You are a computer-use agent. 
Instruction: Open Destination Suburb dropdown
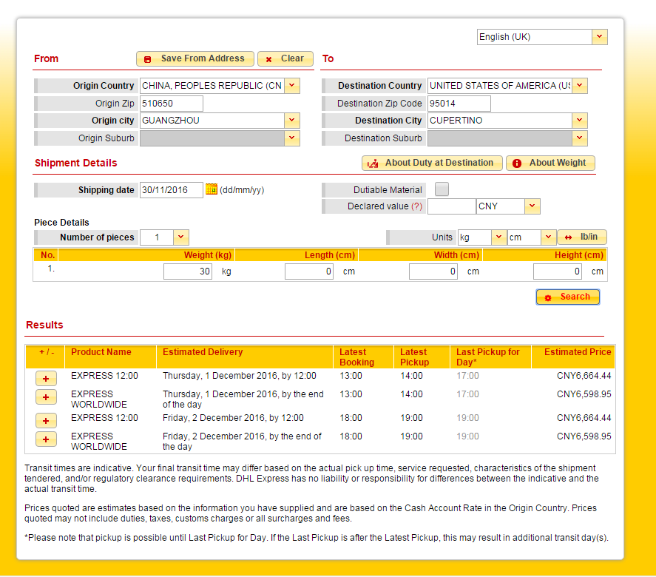click(580, 138)
